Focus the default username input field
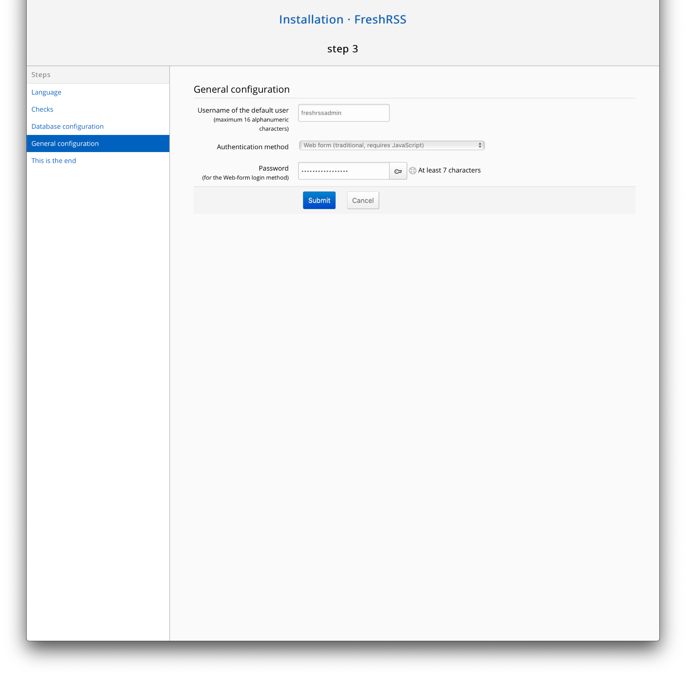Viewport: 686px width, 676px height. coord(344,113)
